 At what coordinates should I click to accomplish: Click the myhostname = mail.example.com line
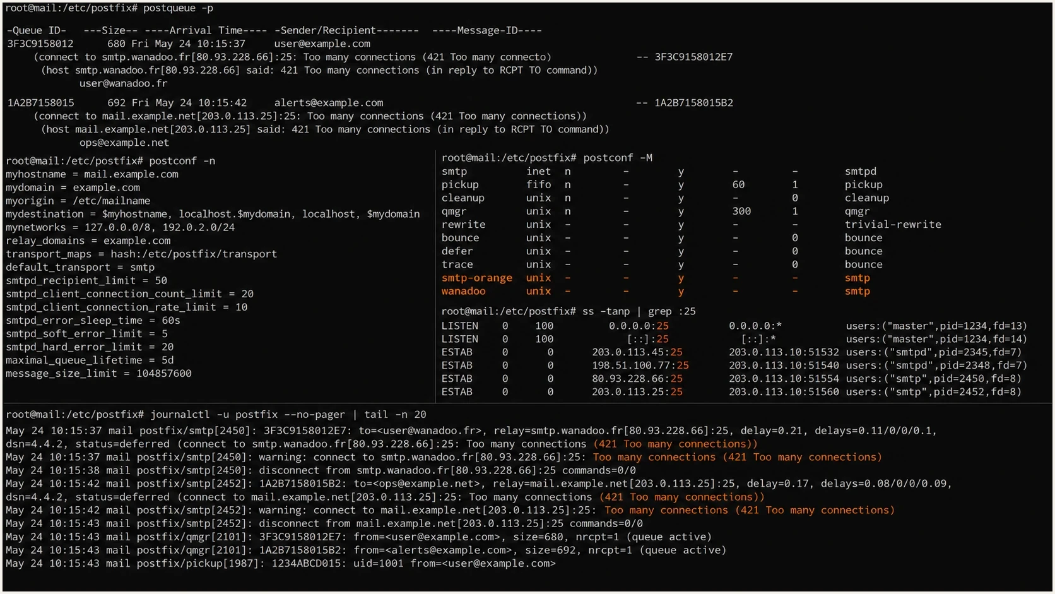[92, 174]
